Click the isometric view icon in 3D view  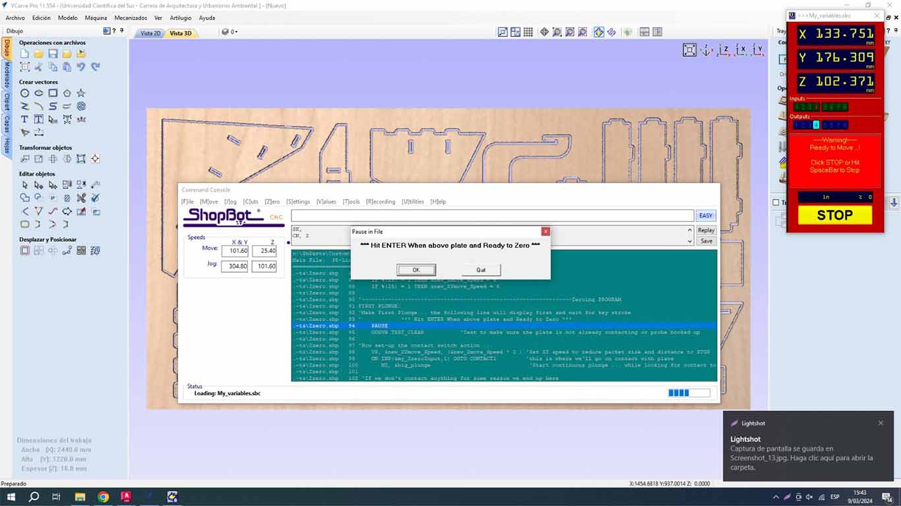(x=706, y=50)
